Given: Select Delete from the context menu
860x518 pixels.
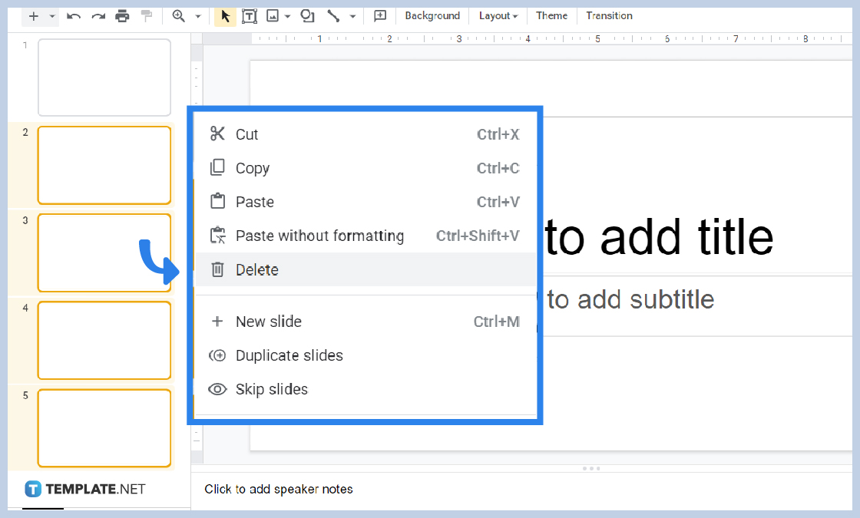Looking at the screenshot, I should 256,269.
